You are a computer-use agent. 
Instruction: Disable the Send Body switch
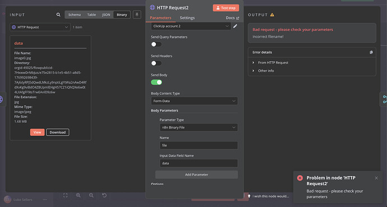[x=156, y=82]
